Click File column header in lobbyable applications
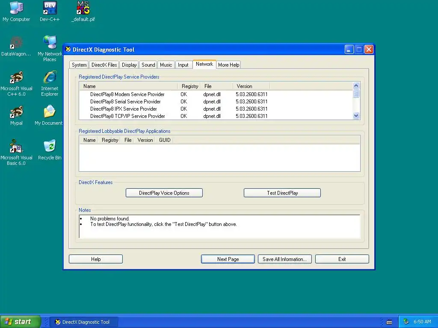This screenshot has height=328, width=438. tap(127, 140)
